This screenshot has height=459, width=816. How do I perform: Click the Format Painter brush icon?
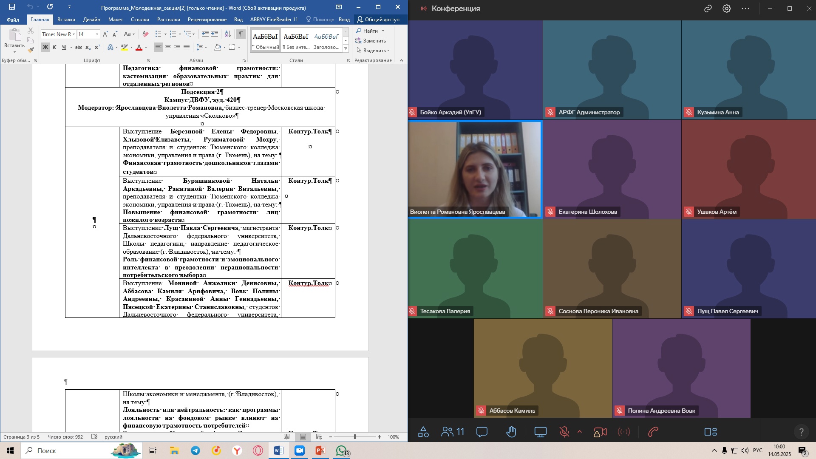[31, 50]
